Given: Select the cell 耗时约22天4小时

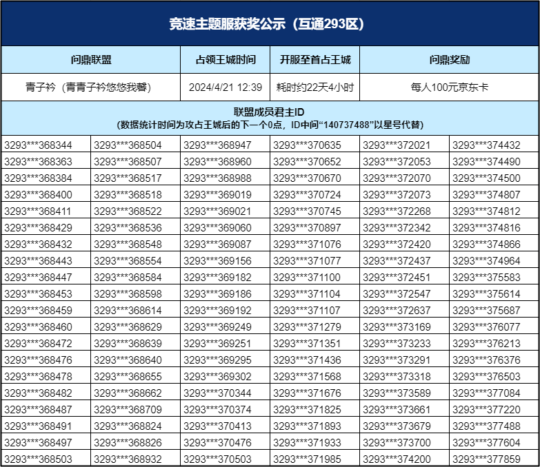Looking at the screenshot, I should point(315,87).
